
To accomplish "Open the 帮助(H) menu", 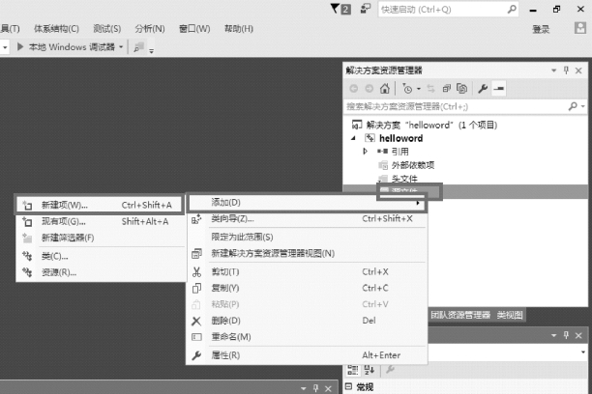I will point(239,29).
